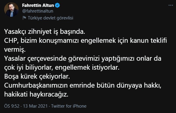The image size is (176, 113).
Task: Open the @fahrettinaltun handle link
Action: click(38, 11)
